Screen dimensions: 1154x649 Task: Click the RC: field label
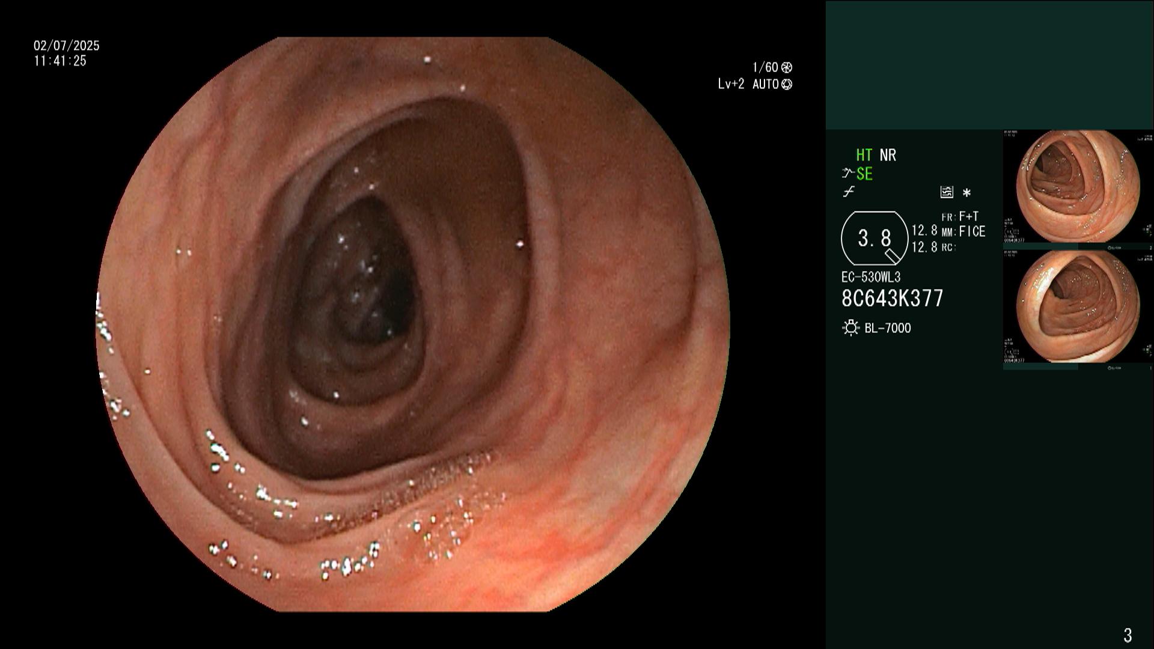pos(948,247)
